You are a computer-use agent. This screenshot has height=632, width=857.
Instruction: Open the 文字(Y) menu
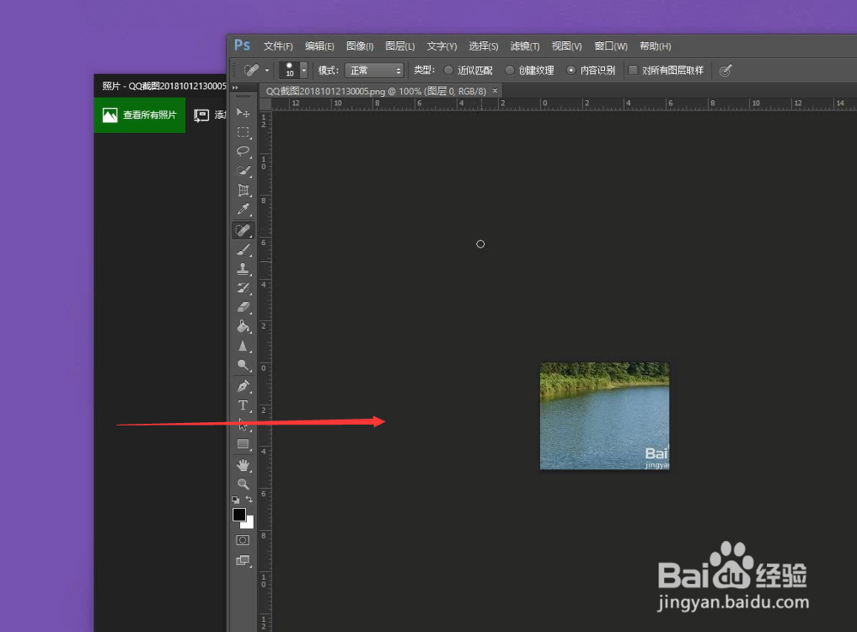pyautogui.click(x=441, y=46)
